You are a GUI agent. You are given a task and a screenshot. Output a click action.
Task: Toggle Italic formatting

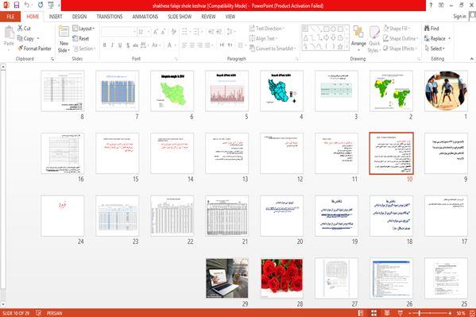pyautogui.click(x=112, y=45)
